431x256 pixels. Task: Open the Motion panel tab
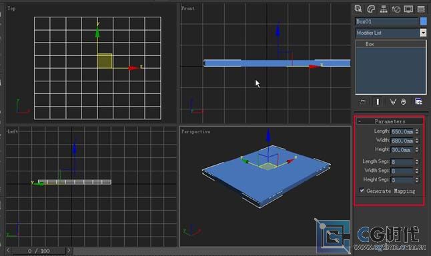point(396,9)
